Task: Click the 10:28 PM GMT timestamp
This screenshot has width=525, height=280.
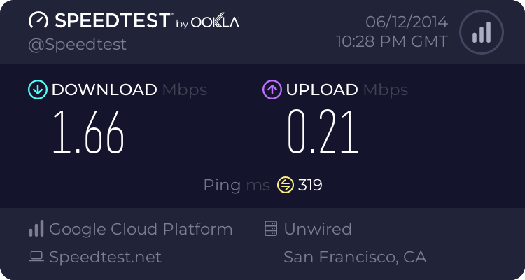Action: pyautogui.click(x=392, y=42)
